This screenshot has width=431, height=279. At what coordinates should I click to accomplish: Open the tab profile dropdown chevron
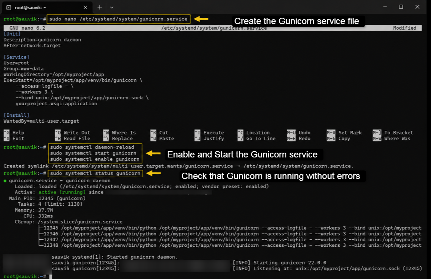112,7
